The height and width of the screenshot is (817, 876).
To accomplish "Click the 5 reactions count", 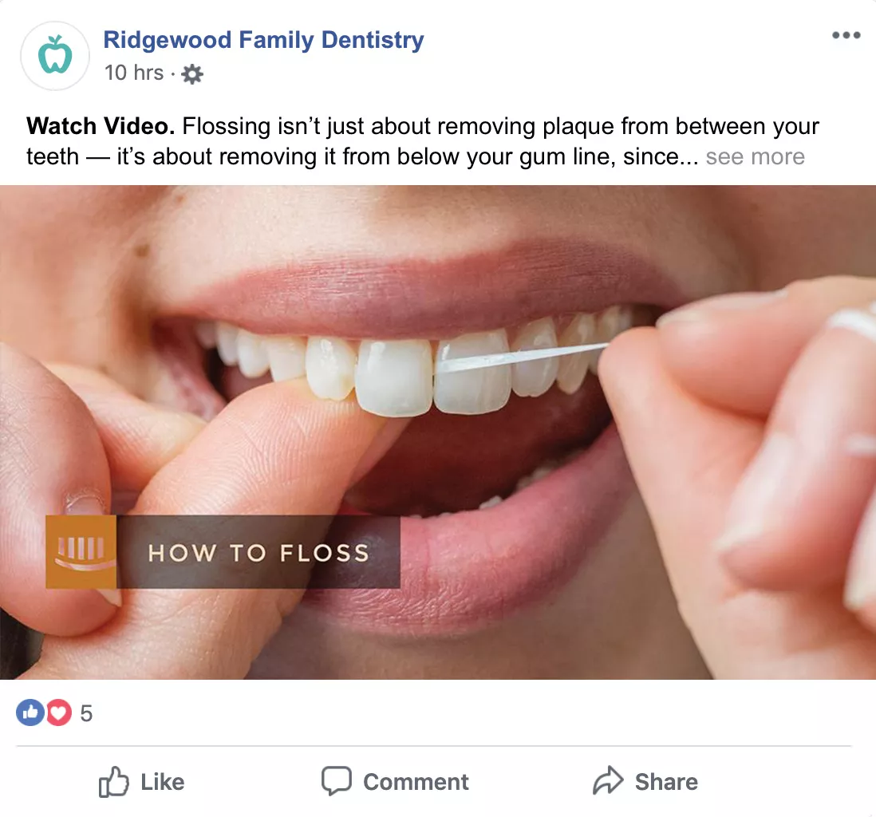I will point(86,712).
